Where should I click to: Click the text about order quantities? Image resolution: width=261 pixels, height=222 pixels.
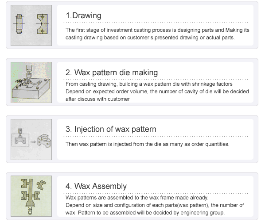147,144
